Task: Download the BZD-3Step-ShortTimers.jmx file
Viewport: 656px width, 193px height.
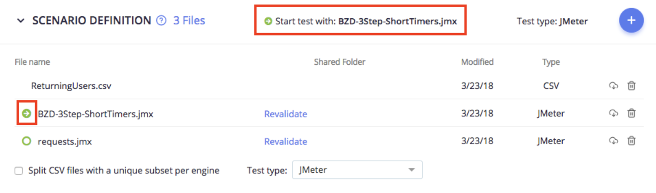Action: [613, 113]
